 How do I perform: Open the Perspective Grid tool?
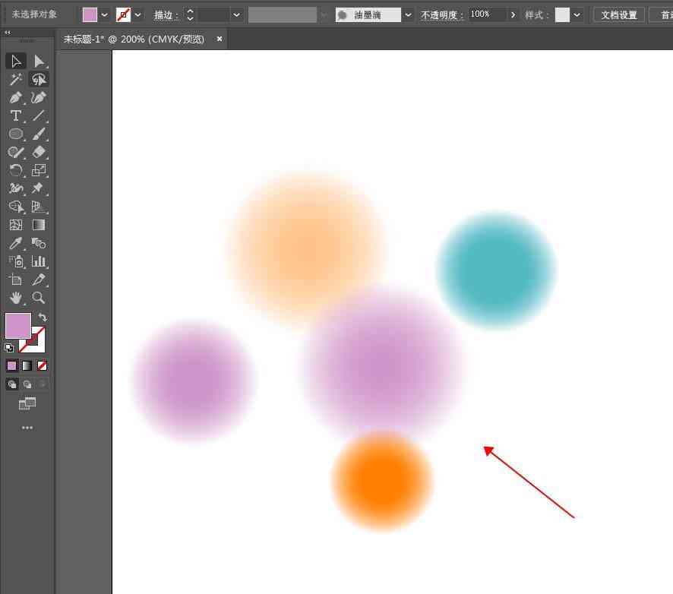[39, 207]
